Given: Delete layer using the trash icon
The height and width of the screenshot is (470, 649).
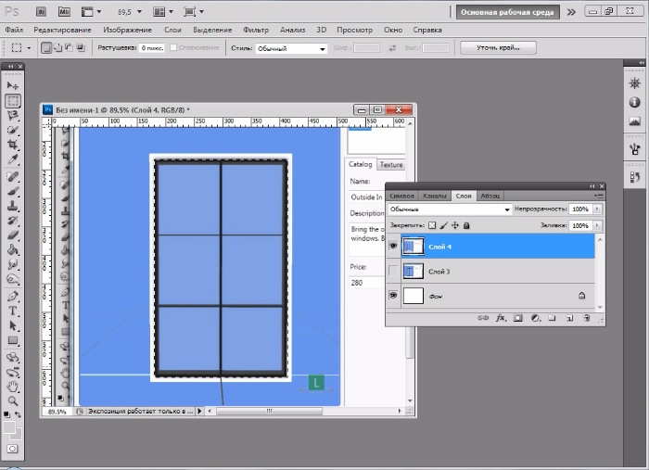Looking at the screenshot, I should [x=586, y=318].
